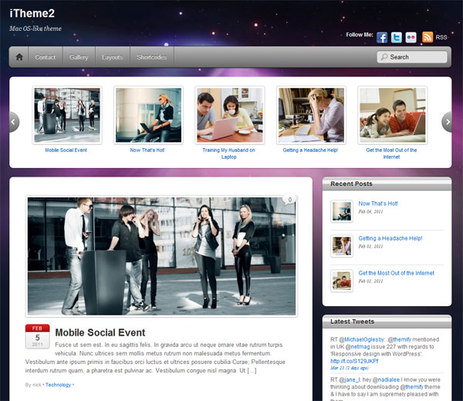Open the t.co shortened tweet URL
This screenshot has height=401, width=463.
[354, 361]
